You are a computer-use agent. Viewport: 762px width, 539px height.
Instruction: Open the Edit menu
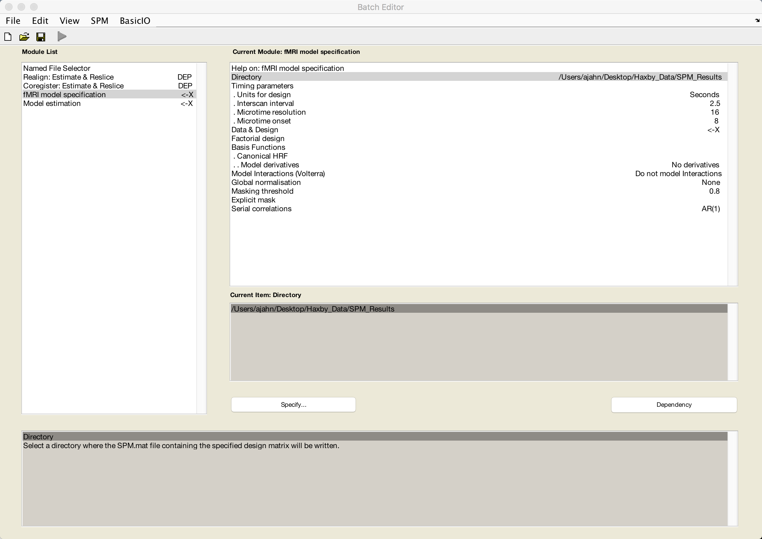pyautogui.click(x=40, y=21)
